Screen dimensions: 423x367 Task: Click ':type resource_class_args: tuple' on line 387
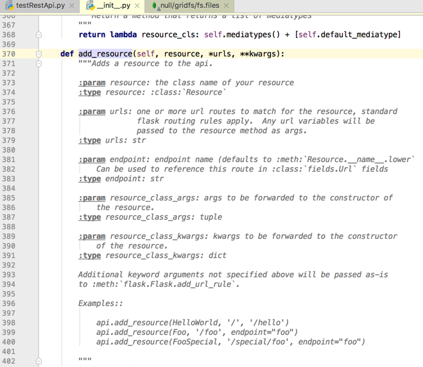[x=150, y=217]
